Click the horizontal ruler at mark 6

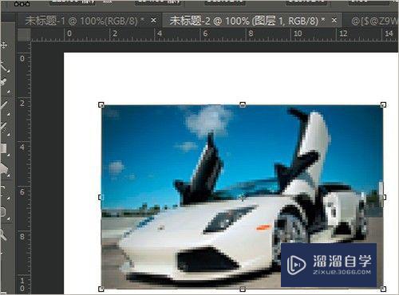[x=205, y=33]
